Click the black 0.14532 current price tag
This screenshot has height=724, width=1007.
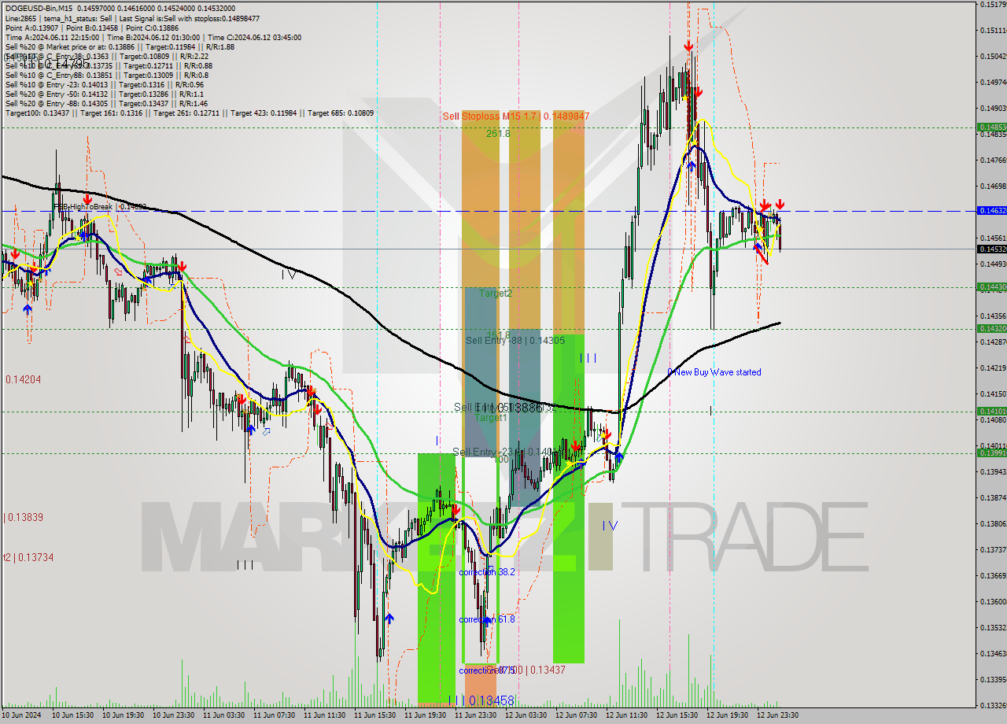click(992, 249)
